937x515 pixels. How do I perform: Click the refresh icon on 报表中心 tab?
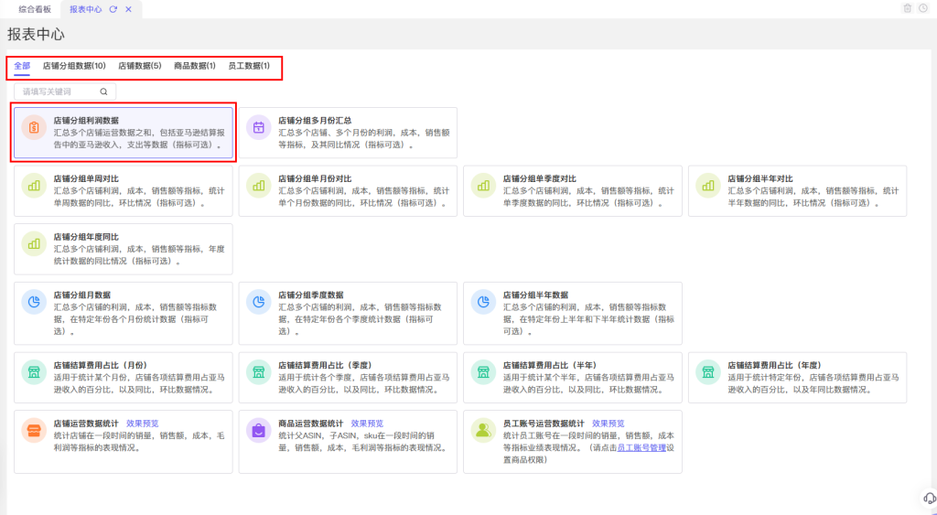pyautogui.click(x=113, y=8)
